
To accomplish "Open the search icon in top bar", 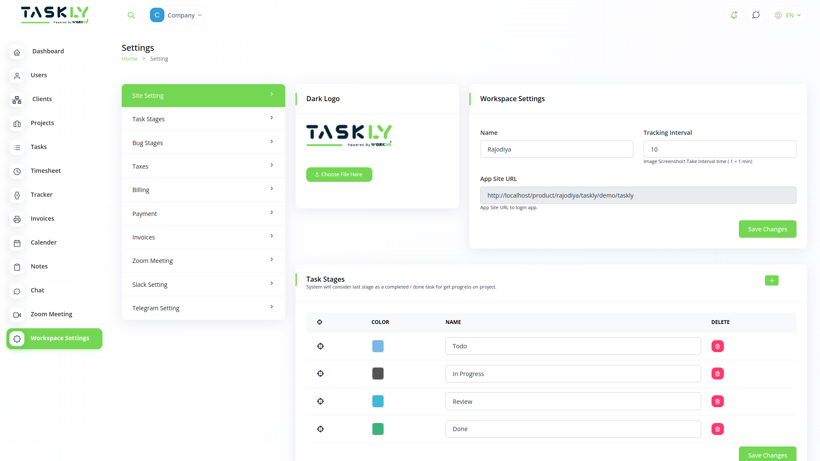I will point(131,15).
